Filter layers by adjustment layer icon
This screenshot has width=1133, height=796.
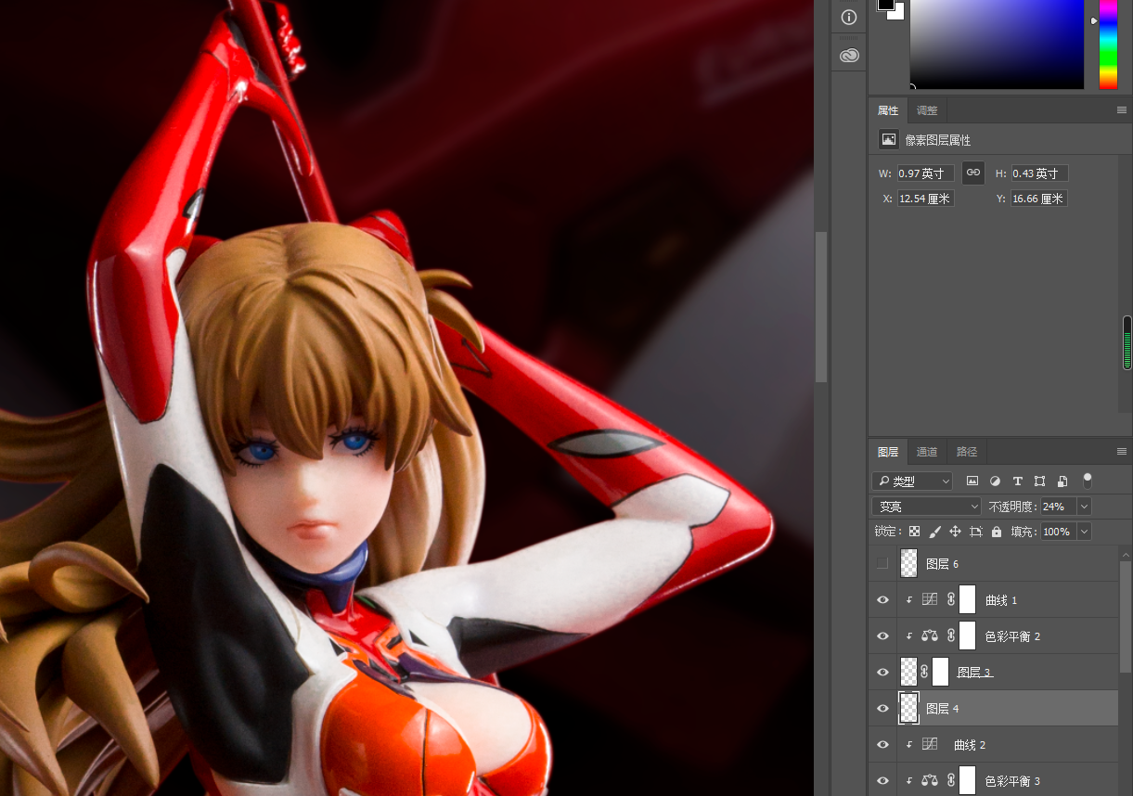[x=995, y=481]
